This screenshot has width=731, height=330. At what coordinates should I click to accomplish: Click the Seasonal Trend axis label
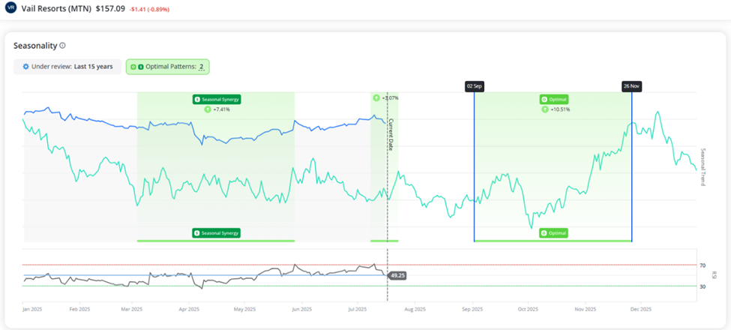703,167
